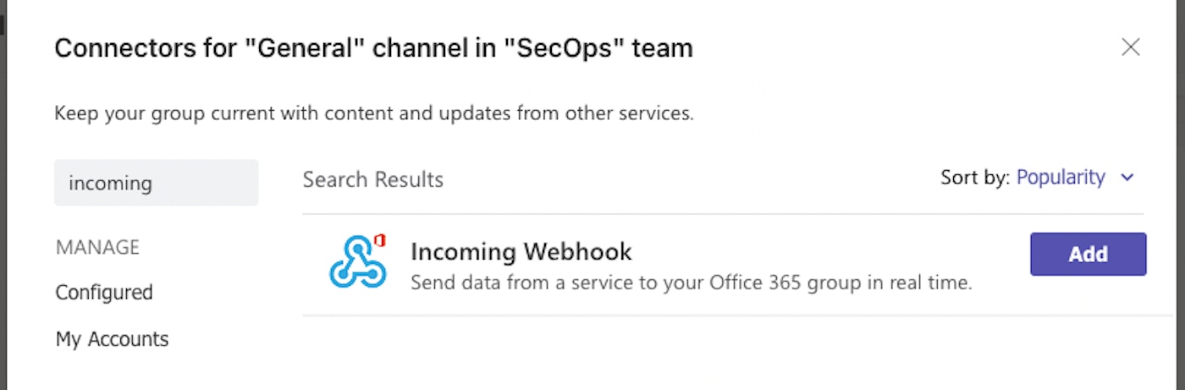Select the Incoming Webhook title text
This screenshot has height=390, width=1185.
coord(521,251)
